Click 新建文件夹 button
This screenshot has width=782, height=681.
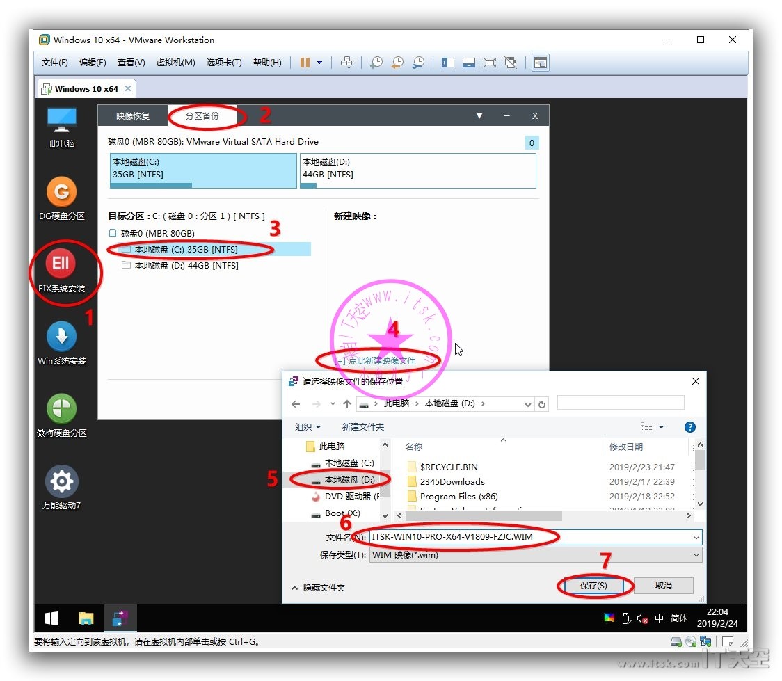pos(363,426)
